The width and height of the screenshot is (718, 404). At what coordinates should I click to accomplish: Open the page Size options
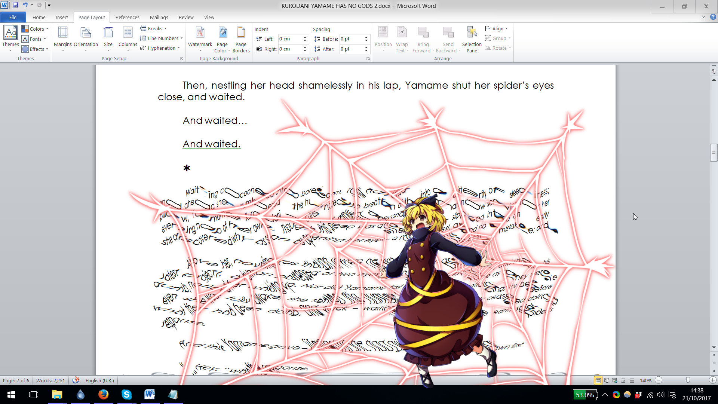click(108, 39)
